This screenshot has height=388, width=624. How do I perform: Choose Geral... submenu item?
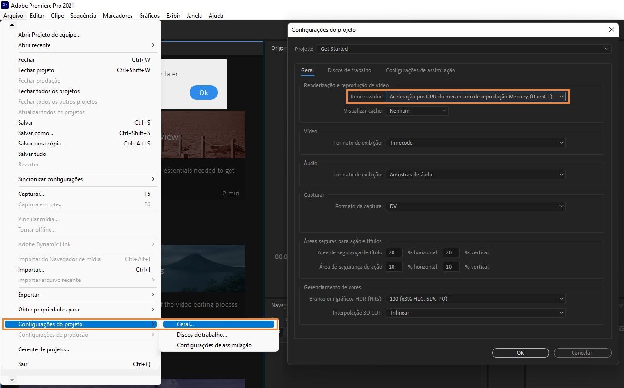[219, 324]
